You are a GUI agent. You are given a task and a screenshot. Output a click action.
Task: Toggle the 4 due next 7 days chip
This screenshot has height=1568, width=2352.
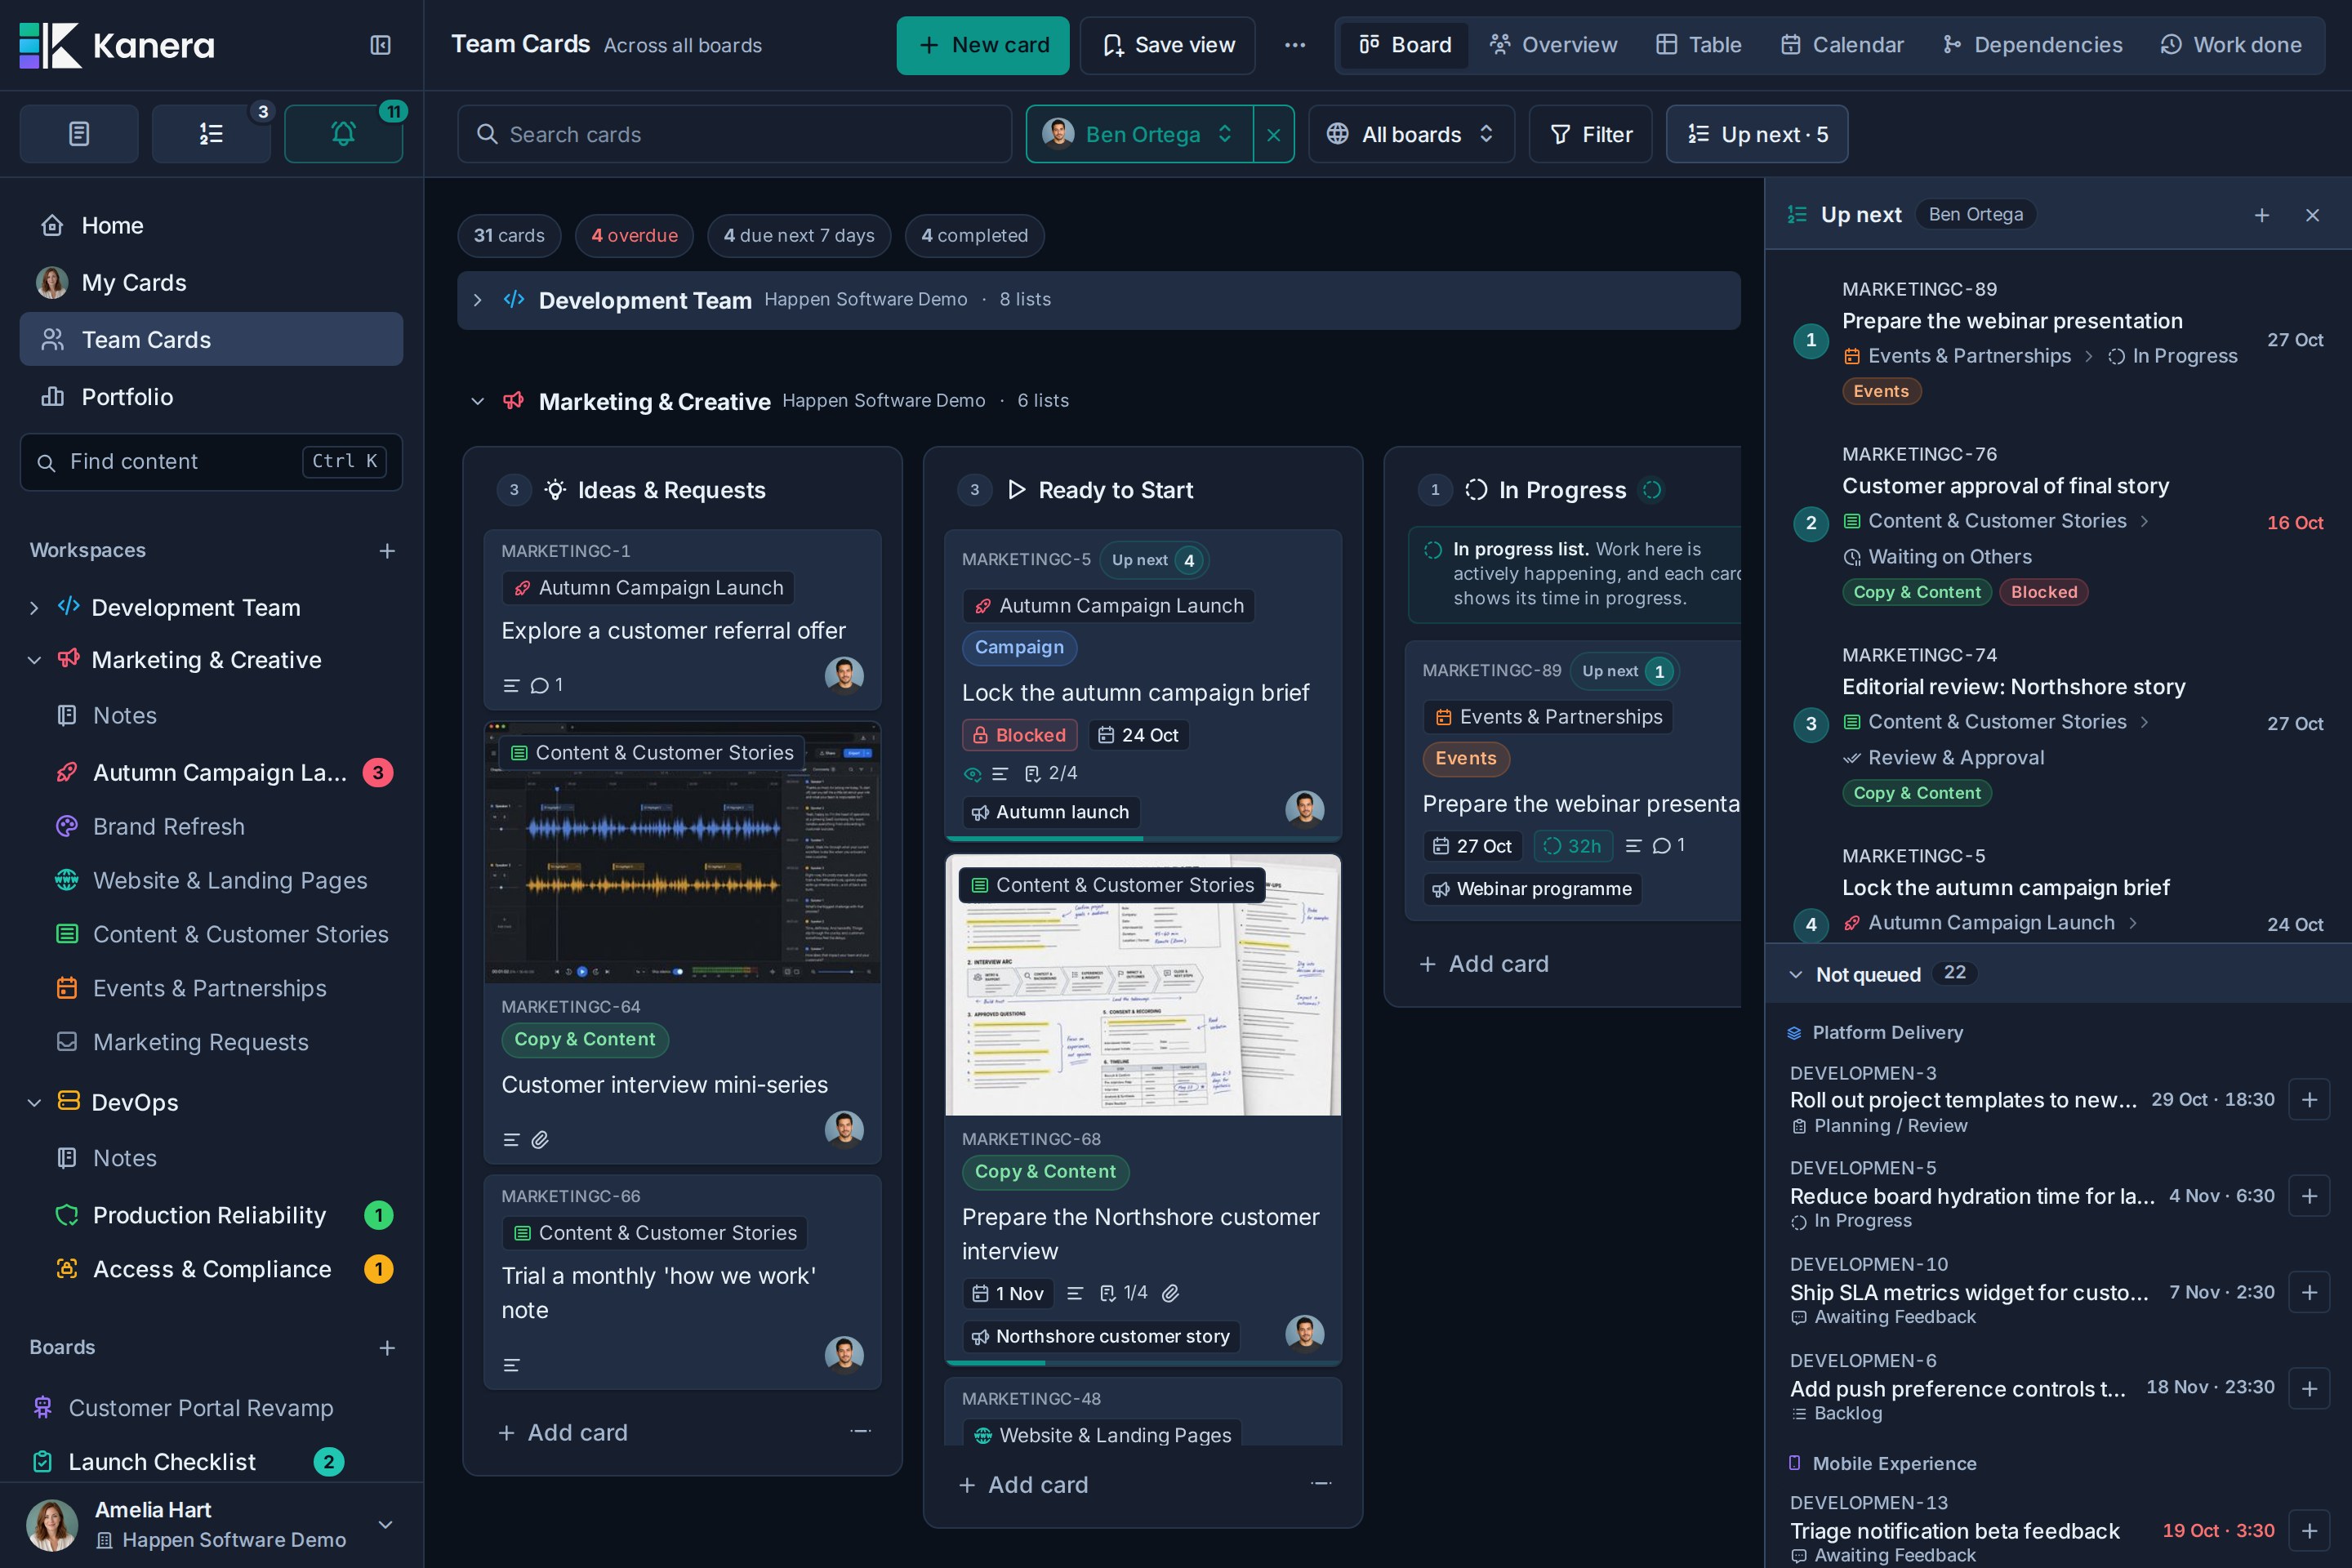coord(799,235)
